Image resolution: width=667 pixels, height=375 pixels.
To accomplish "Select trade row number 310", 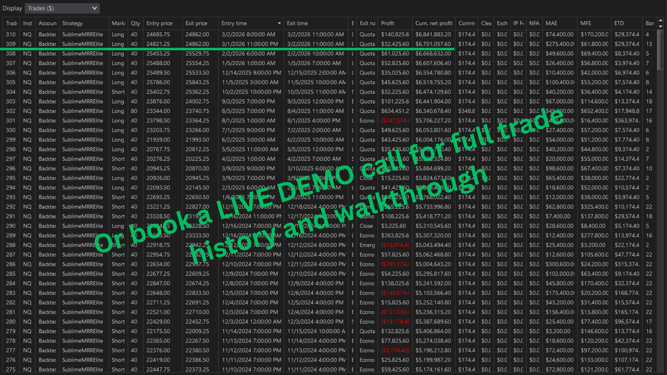I will click(x=11, y=34).
